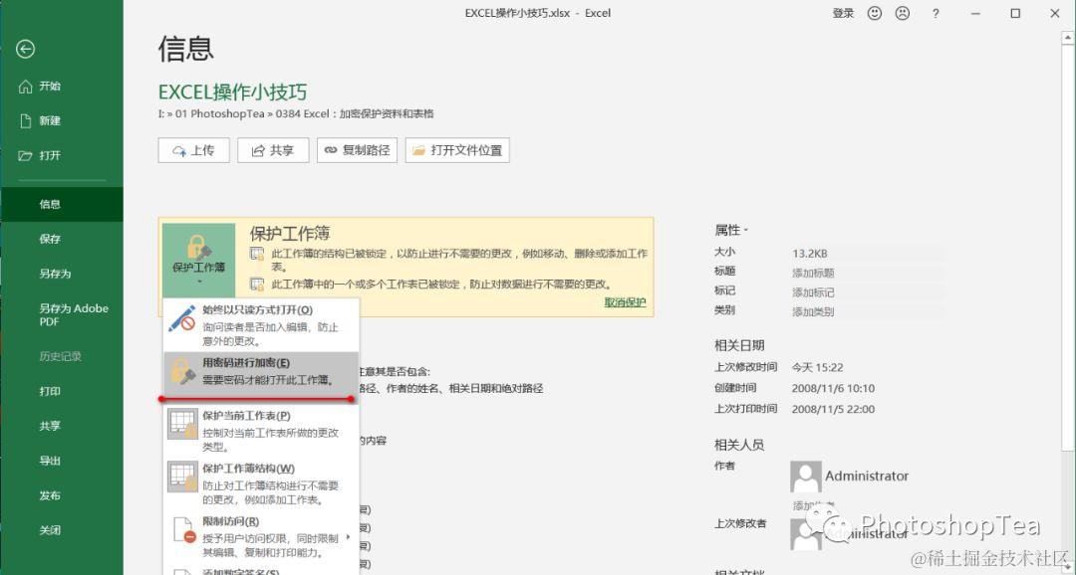Click the smiley feedback icon

(875, 13)
